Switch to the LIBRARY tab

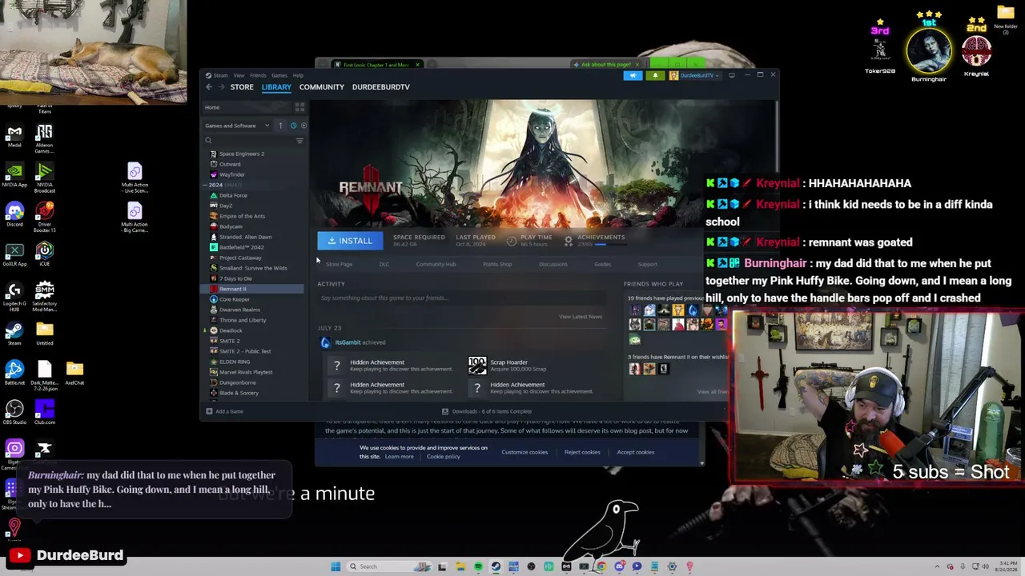click(x=276, y=87)
